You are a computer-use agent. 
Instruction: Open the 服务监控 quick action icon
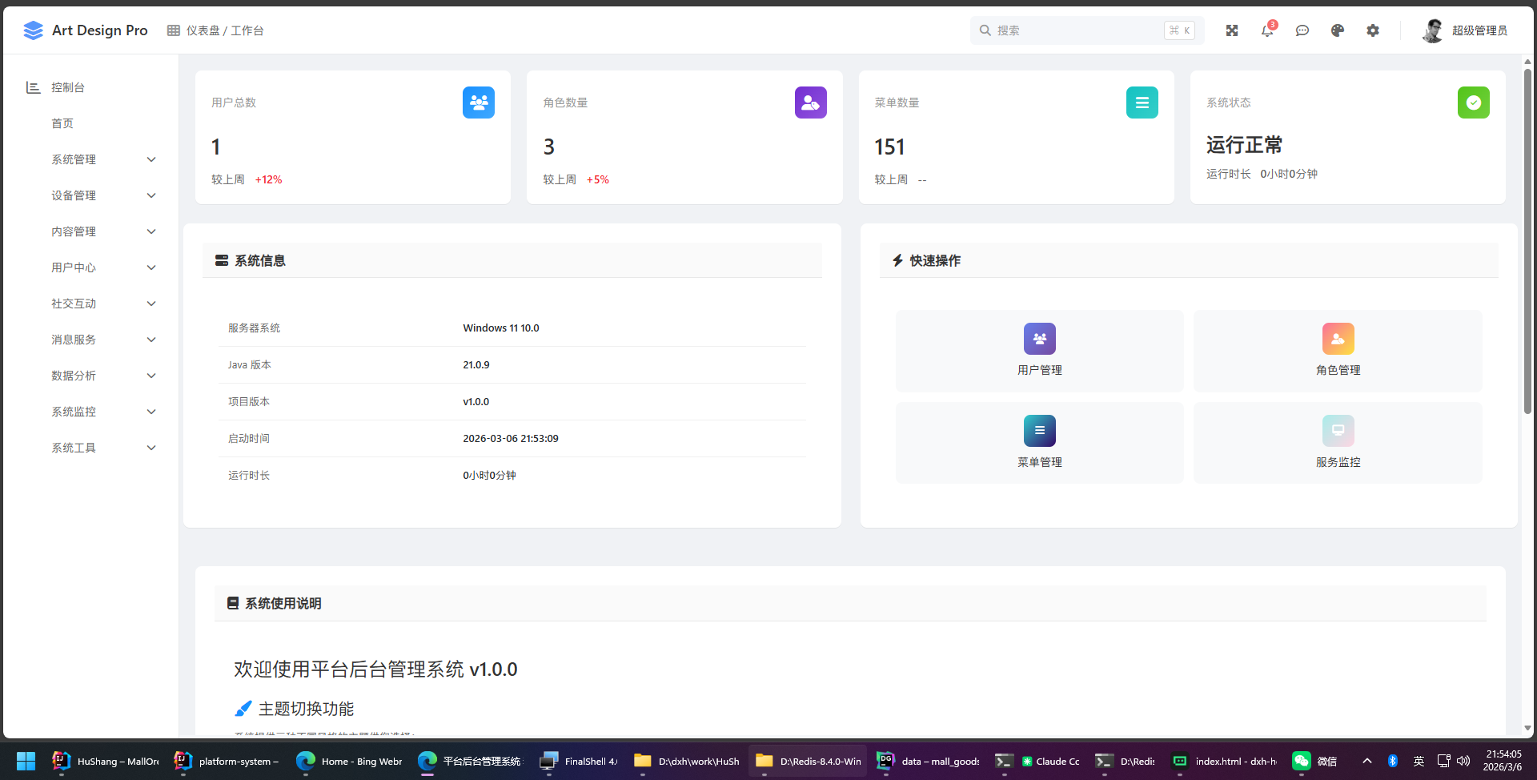click(1338, 430)
